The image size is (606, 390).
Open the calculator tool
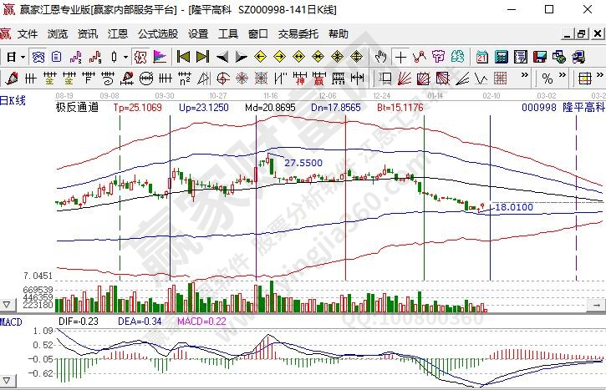[501, 57]
